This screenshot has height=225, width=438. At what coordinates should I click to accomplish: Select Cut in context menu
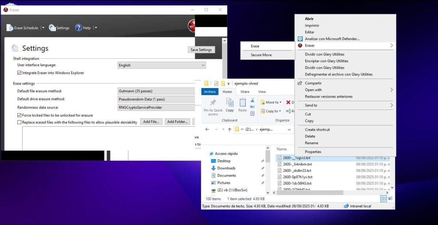(x=308, y=114)
